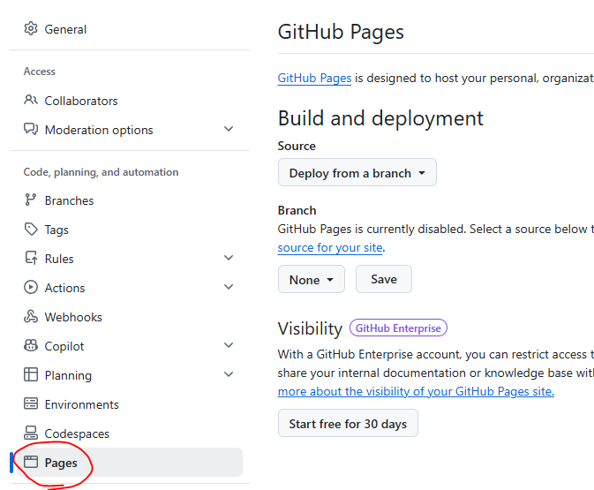Open Collaborators settings page
Viewport: 594px width, 490px height.
tap(130, 101)
